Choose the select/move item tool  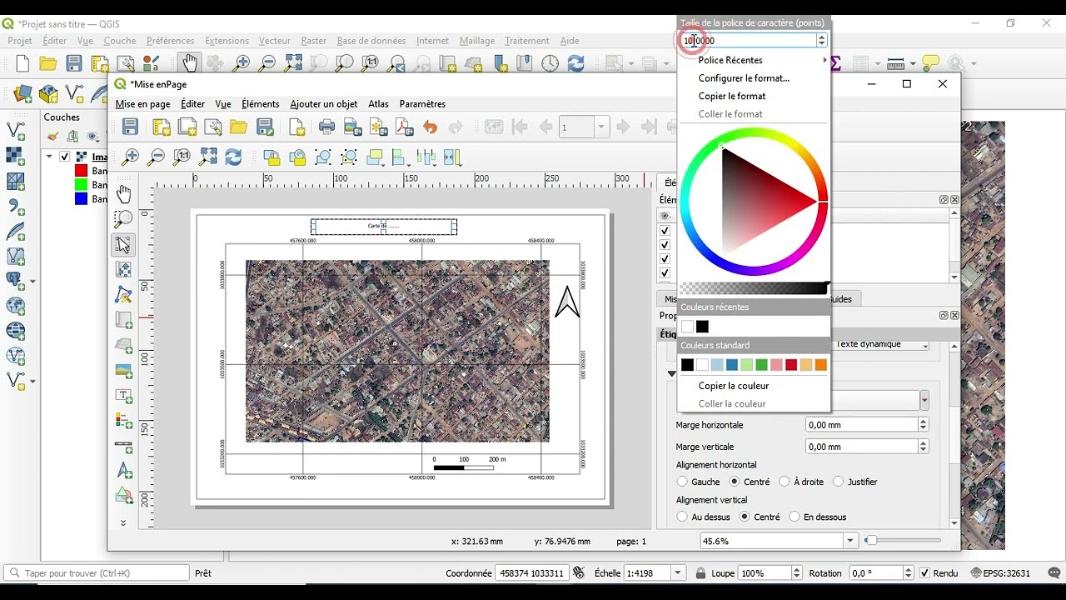[123, 244]
